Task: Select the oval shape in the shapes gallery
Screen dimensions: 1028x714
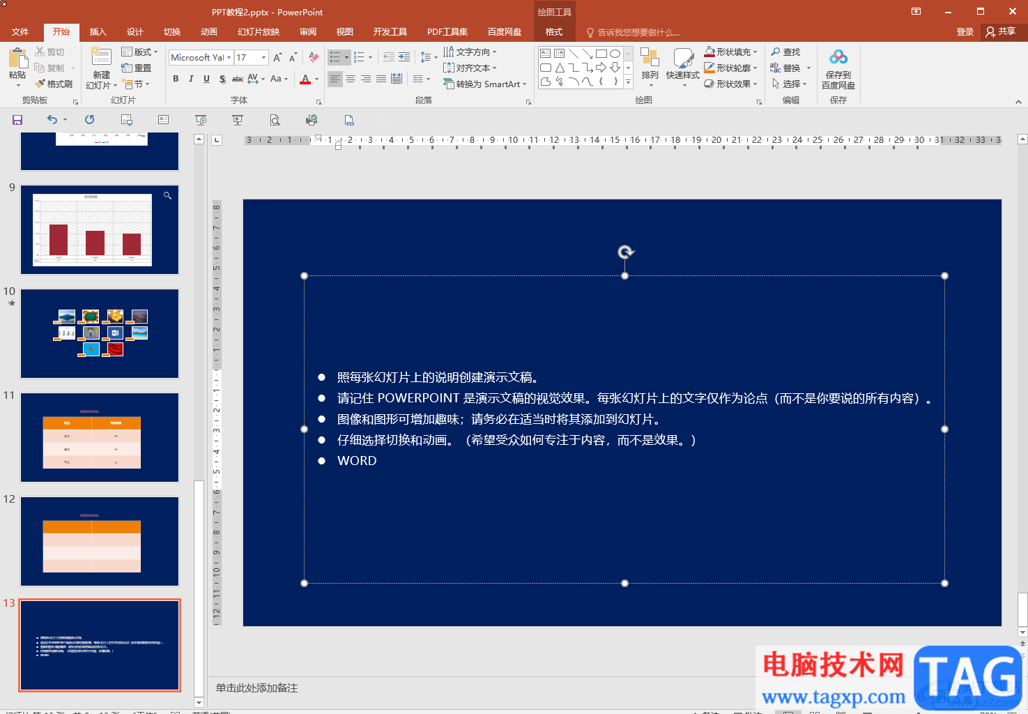Action: pos(615,54)
